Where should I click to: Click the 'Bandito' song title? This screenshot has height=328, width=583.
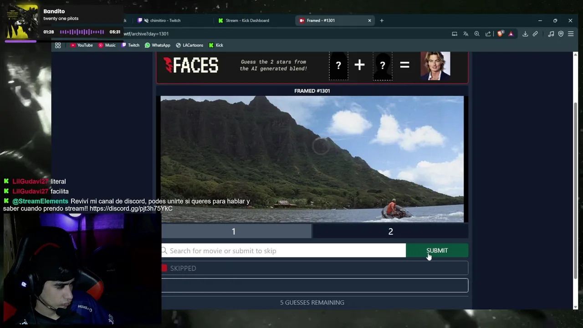click(54, 11)
